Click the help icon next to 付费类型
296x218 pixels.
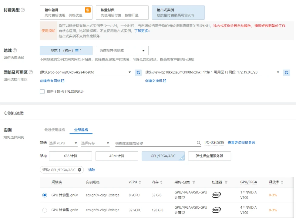(x=23, y=10)
